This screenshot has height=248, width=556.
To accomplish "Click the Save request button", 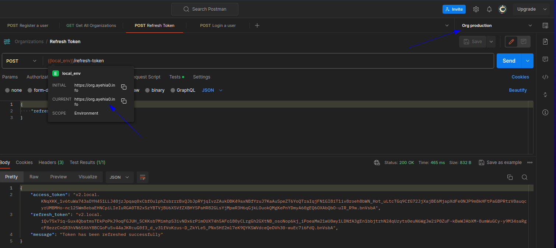I will click(x=473, y=42).
